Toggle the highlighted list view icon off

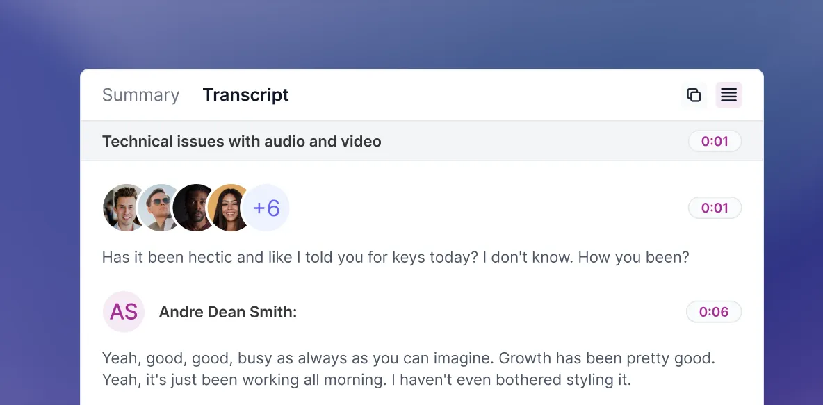(728, 95)
